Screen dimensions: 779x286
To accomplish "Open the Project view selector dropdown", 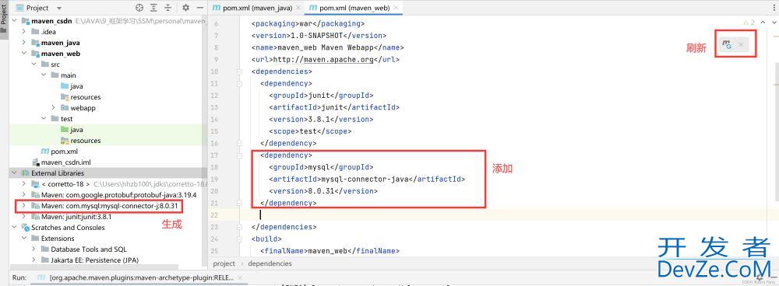I will [x=59, y=8].
